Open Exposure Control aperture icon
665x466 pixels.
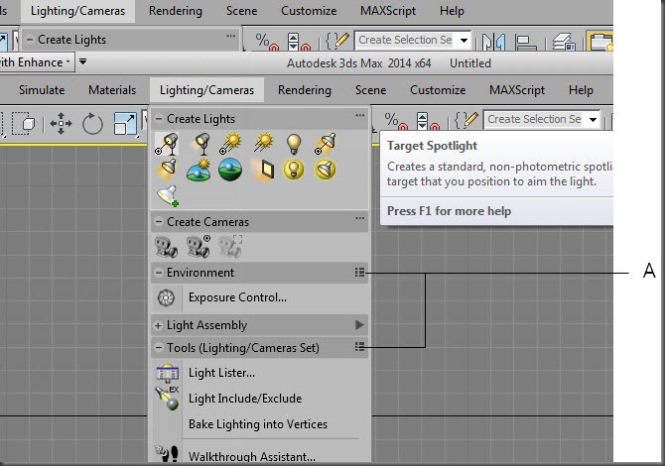(x=167, y=297)
